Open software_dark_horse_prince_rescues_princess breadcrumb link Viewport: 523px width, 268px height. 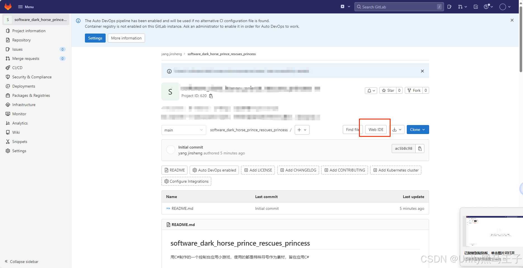(222, 54)
